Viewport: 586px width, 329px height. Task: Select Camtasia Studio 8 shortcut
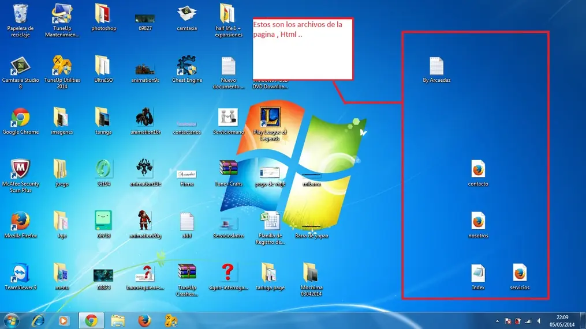20,66
